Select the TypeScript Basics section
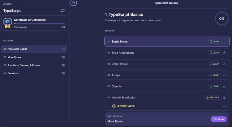 pyautogui.click(x=34, y=49)
